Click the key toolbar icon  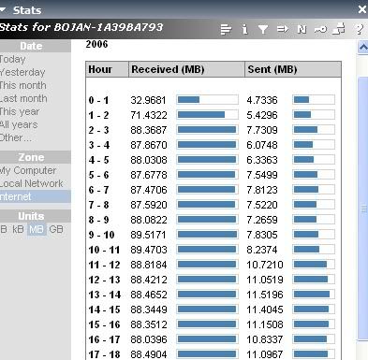[320, 29]
